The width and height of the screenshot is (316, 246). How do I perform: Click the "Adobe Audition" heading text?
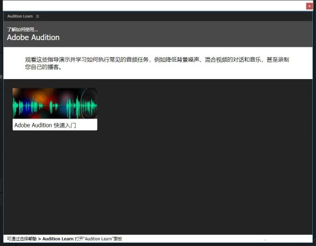33,37
